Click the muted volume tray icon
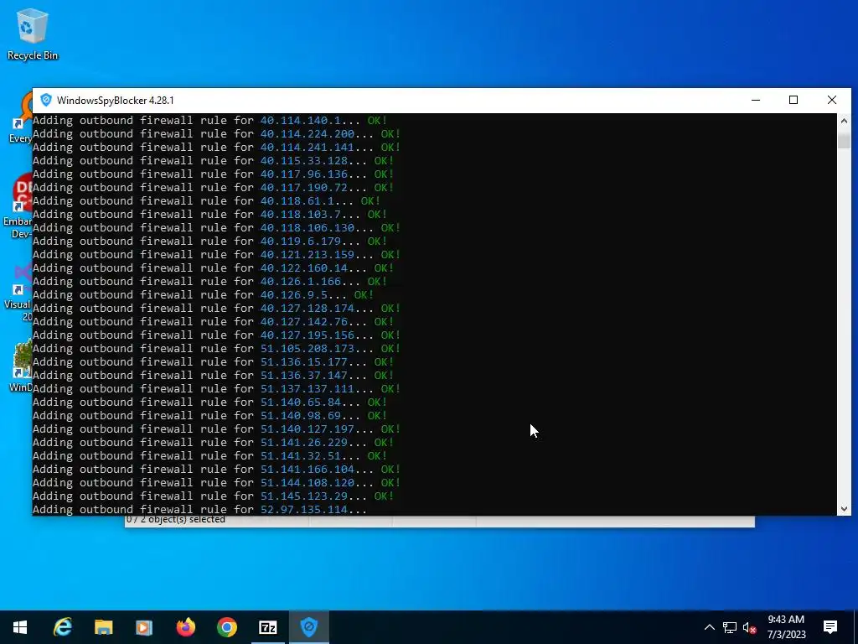 coord(749,627)
